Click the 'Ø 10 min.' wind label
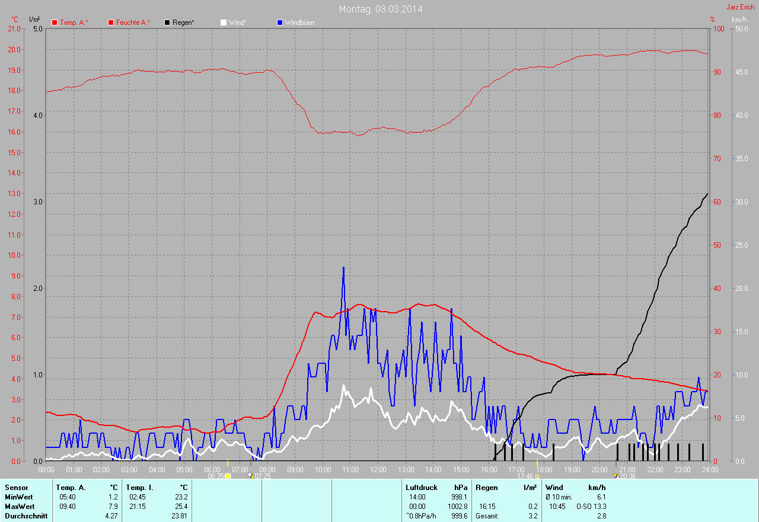759x522 pixels. tap(559, 497)
